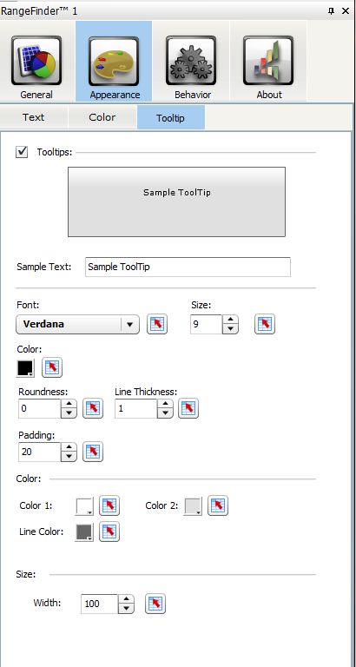Click the pick-from-cell icon beside Padding
This screenshot has width=356, height=667.
point(93,452)
